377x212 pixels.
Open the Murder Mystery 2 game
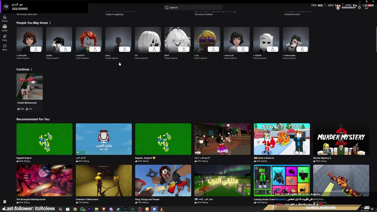pyautogui.click(x=341, y=139)
